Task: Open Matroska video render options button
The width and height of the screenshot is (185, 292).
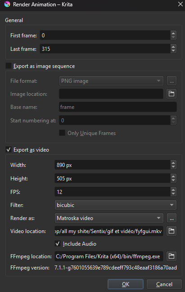Action: pos(171,218)
